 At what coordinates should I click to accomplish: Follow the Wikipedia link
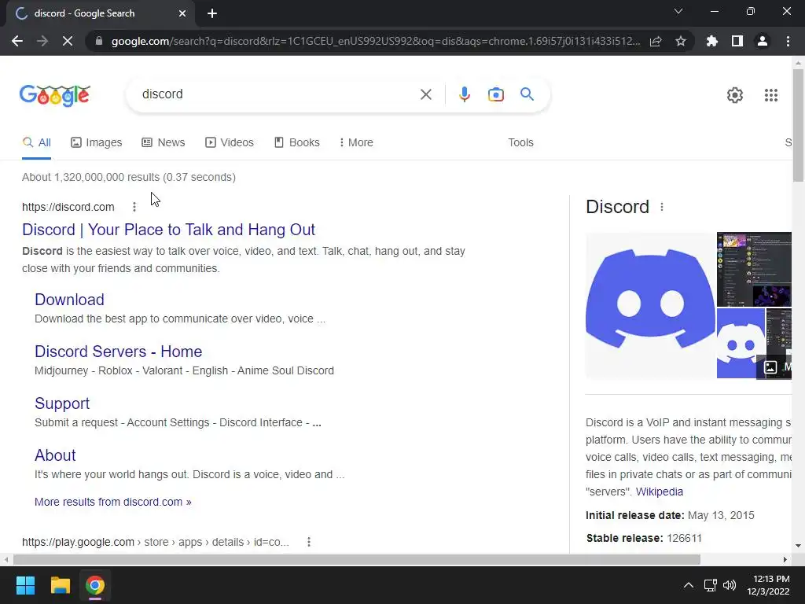(660, 492)
